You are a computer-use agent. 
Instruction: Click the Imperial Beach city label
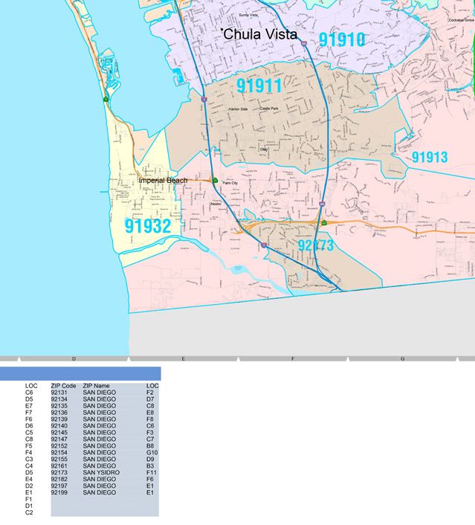pos(163,181)
